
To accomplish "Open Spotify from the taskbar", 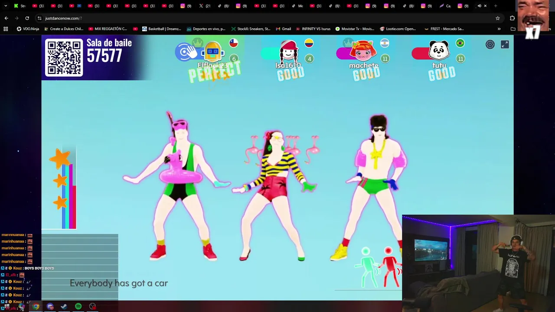I will [x=78, y=306].
